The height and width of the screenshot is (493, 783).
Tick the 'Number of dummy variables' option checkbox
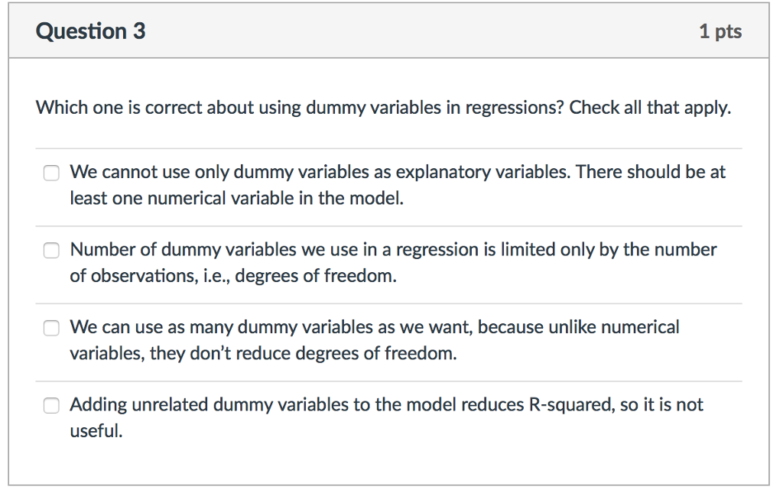coord(51,251)
